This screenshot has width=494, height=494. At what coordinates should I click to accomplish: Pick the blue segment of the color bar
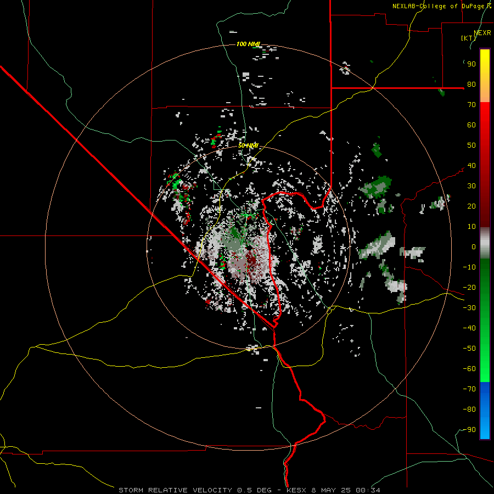485,411
